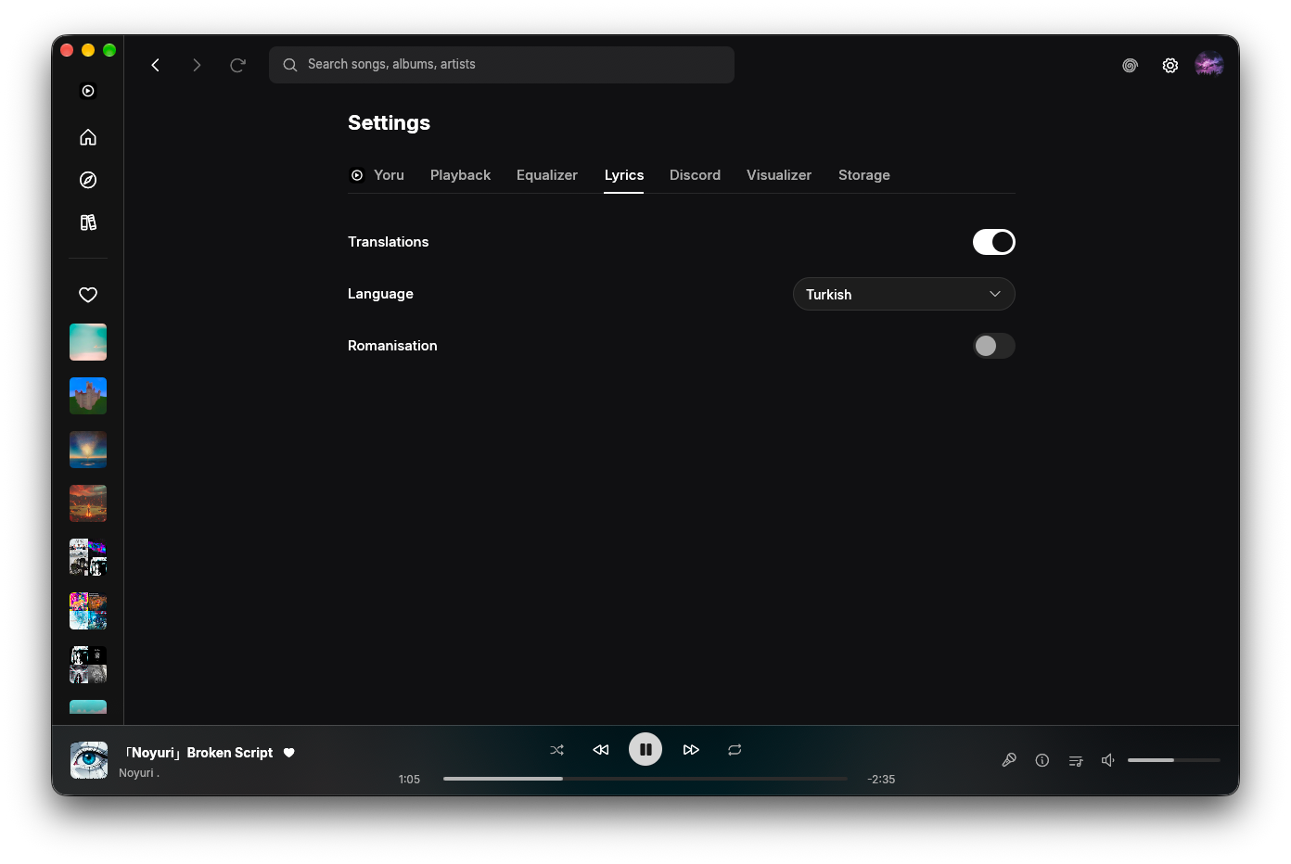Open the teal gradient playlist thumbnail
The height and width of the screenshot is (864, 1291).
tap(88, 342)
